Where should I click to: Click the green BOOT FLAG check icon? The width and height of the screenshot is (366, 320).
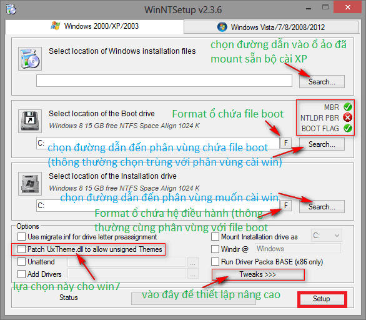tap(347, 128)
